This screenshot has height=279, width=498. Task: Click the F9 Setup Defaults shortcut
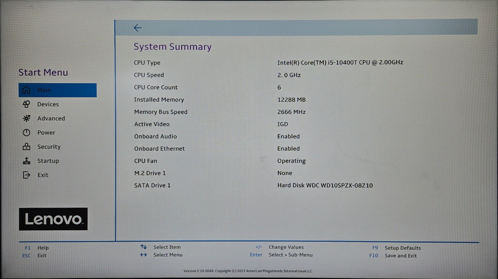tap(396, 248)
